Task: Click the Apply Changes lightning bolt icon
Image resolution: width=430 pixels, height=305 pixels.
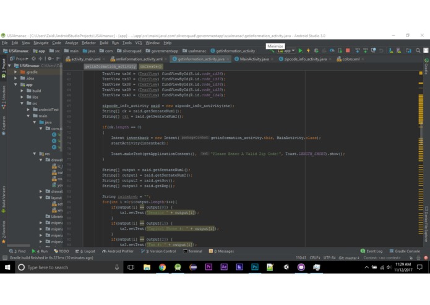Action: pyautogui.click(x=308, y=51)
